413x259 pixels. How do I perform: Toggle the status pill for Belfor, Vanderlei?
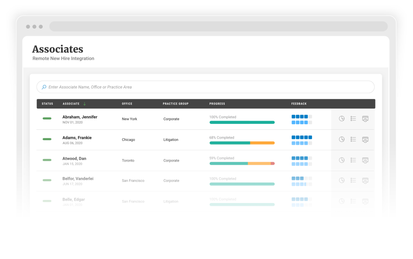tap(47, 180)
